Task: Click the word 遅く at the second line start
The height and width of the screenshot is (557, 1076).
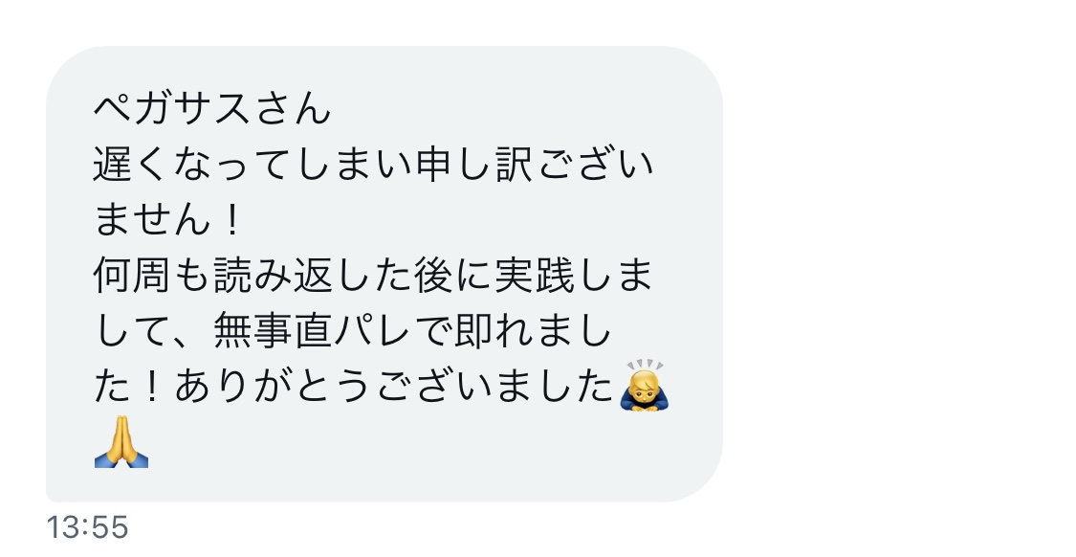Action: pyautogui.click(x=132, y=165)
